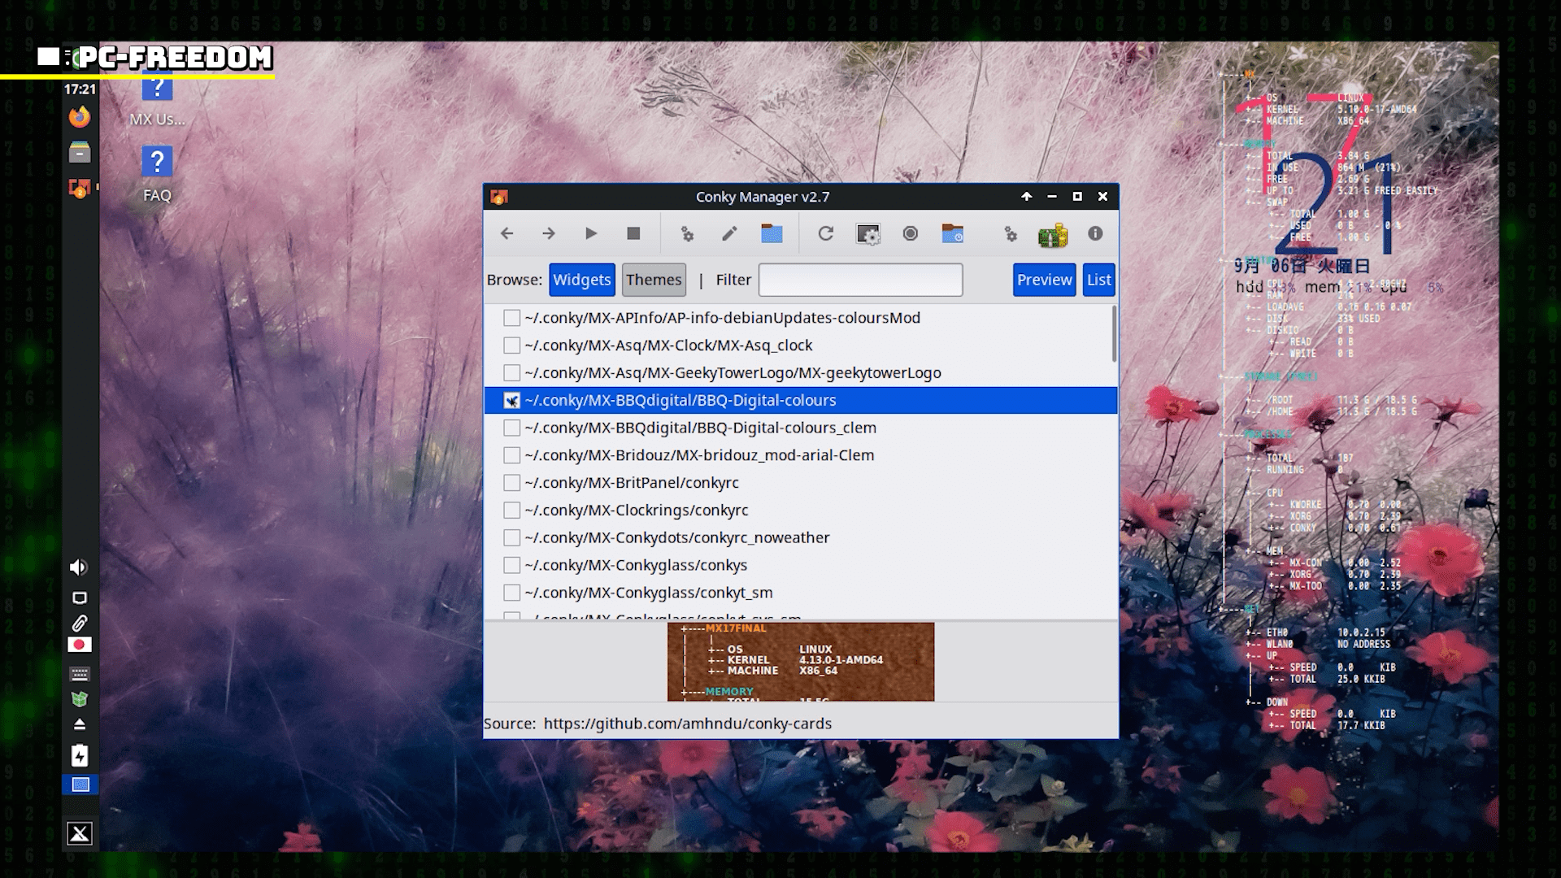Image resolution: width=1561 pixels, height=878 pixels.
Task: Select the Widgets browse tab
Action: coord(581,280)
